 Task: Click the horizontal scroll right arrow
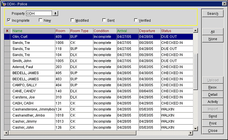191,133
